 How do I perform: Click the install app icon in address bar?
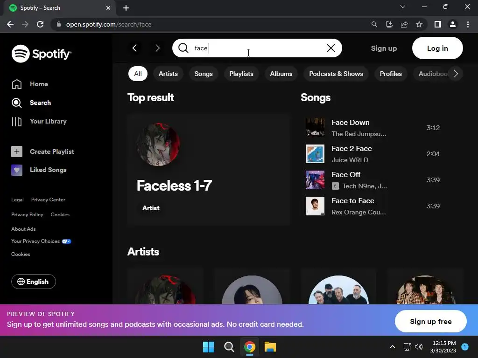pos(389,24)
